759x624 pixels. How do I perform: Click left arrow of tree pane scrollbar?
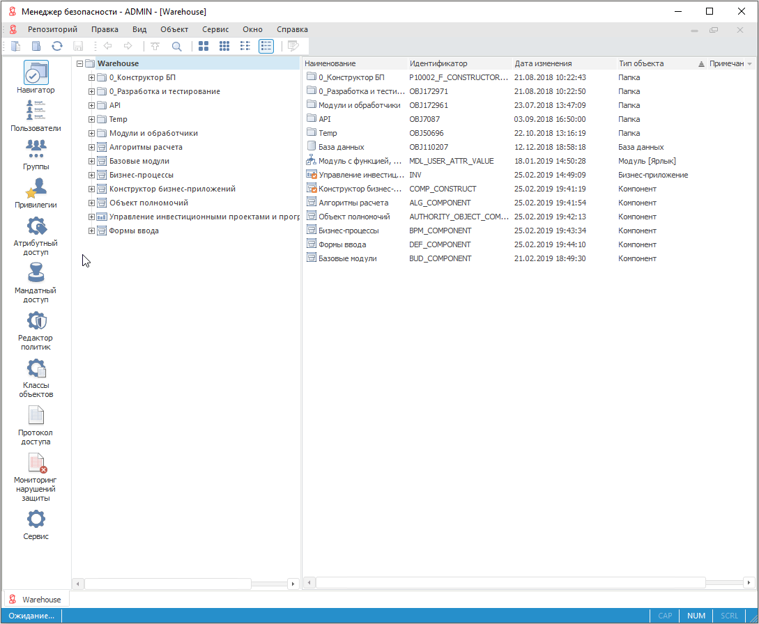(77, 584)
